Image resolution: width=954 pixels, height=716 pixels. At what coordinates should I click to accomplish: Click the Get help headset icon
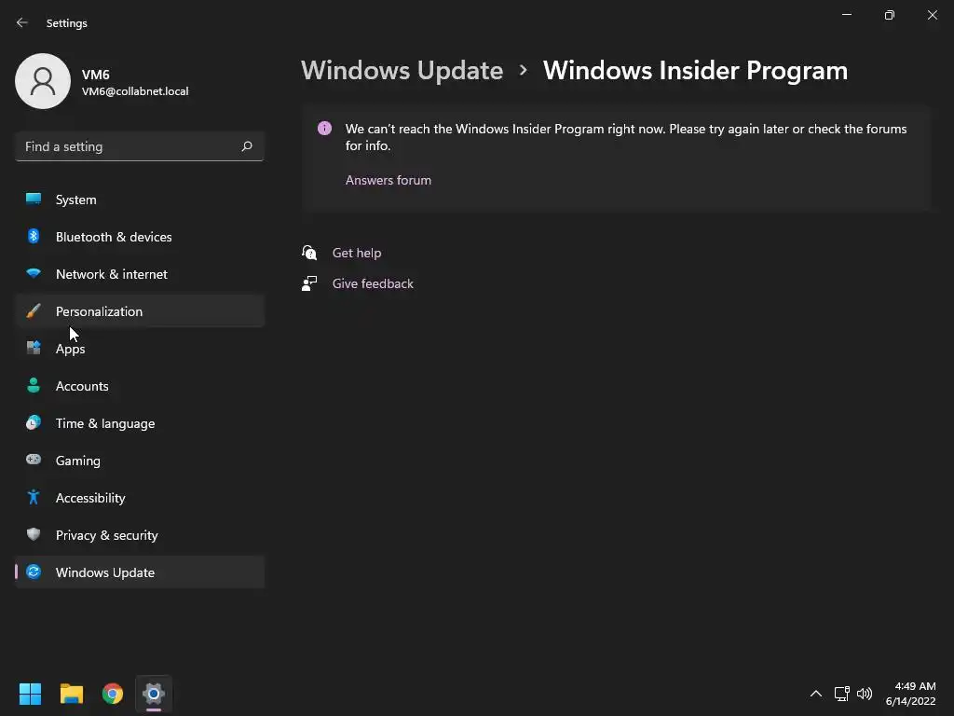pos(309,252)
